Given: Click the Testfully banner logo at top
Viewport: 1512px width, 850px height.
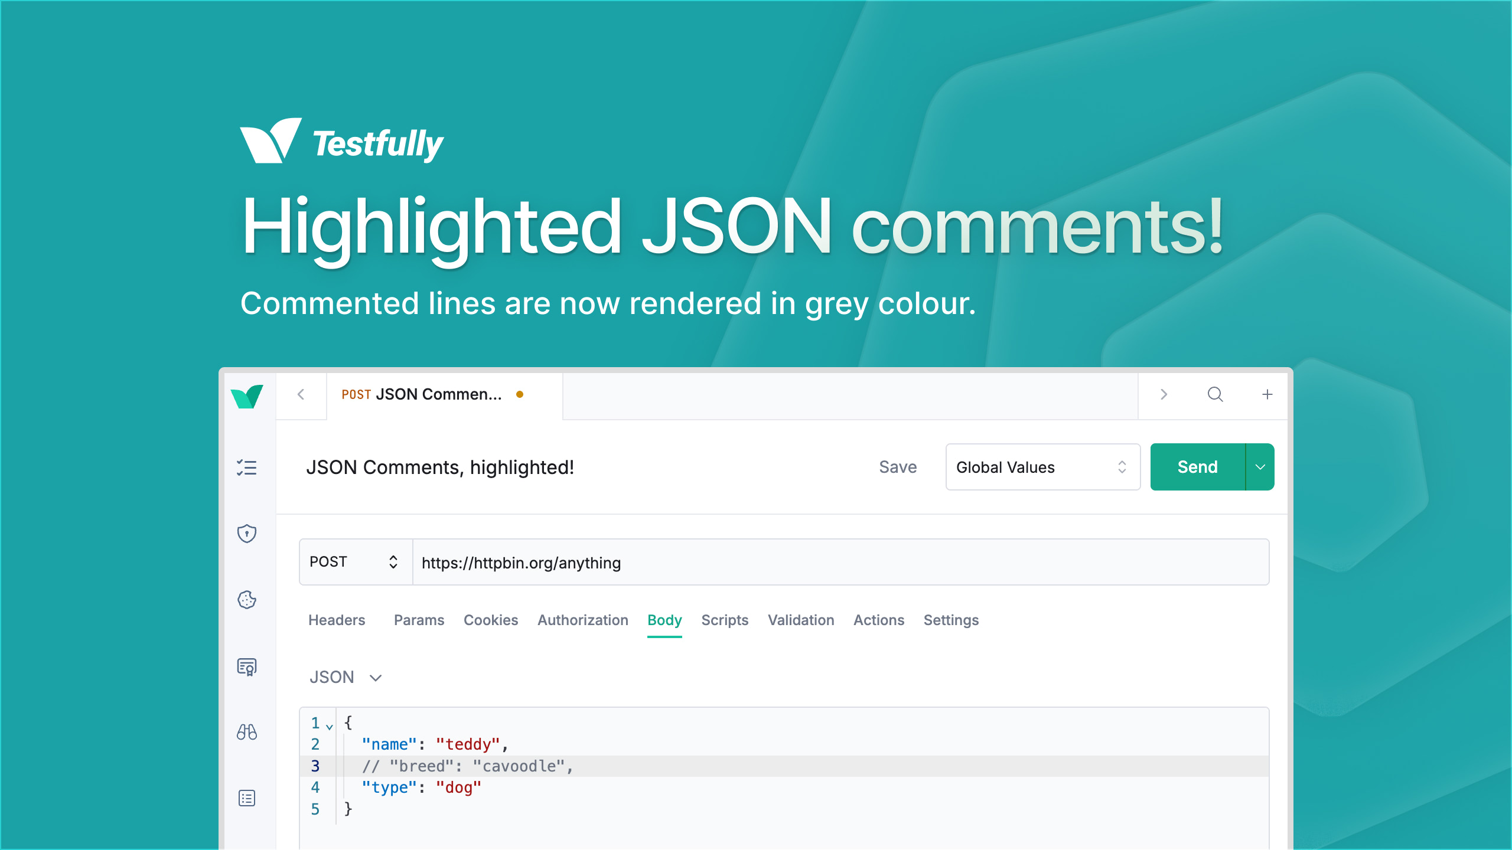Looking at the screenshot, I should click(341, 141).
